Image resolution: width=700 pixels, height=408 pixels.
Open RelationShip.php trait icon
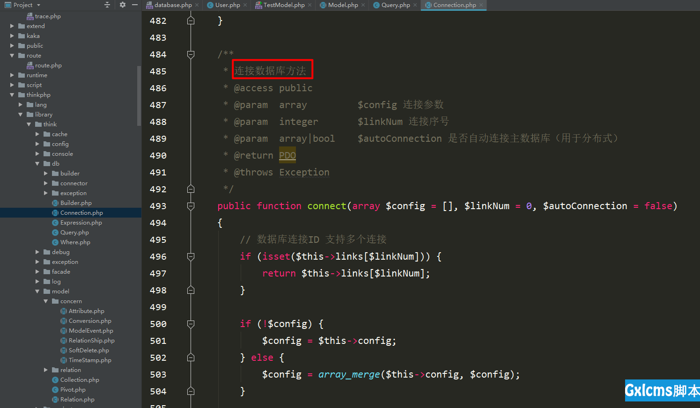click(x=64, y=341)
